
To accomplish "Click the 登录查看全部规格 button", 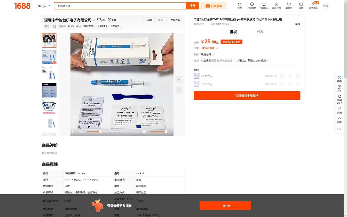I will coord(247,96).
